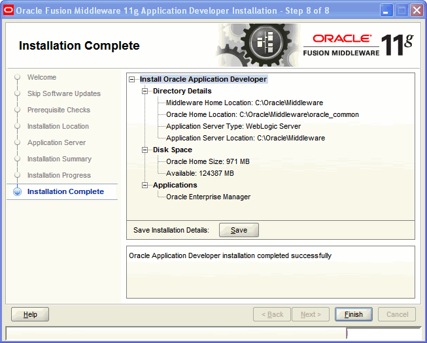Select the Applications tree label
Viewport: 427px width, 343px height.
[x=175, y=185]
